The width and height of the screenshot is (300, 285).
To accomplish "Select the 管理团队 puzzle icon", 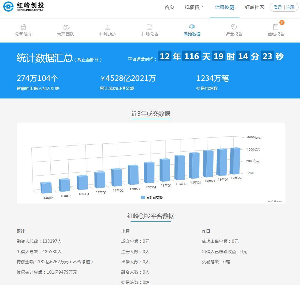I will pyautogui.click(x=66, y=27).
